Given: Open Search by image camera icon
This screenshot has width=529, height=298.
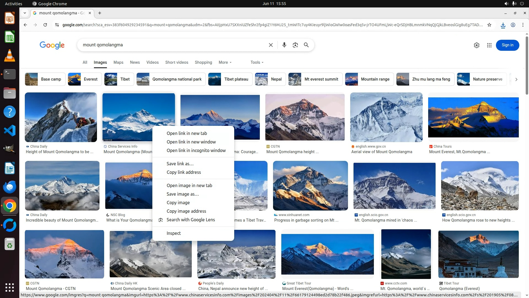Looking at the screenshot, I should 295,45.
